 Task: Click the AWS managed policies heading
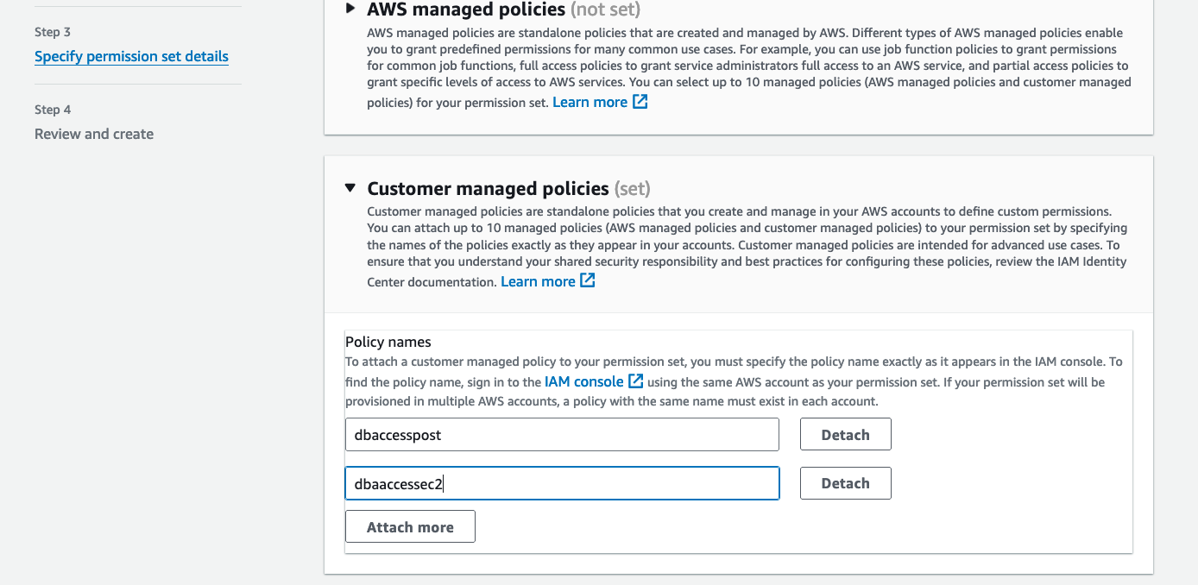[465, 9]
